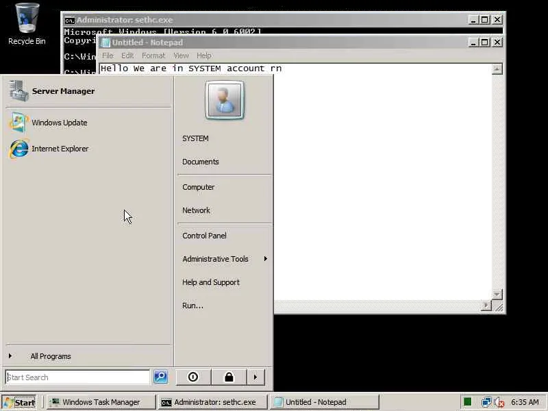Minimize the Notepad window
The width and height of the screenshot is (548, 411).
[x=473, y=42]
